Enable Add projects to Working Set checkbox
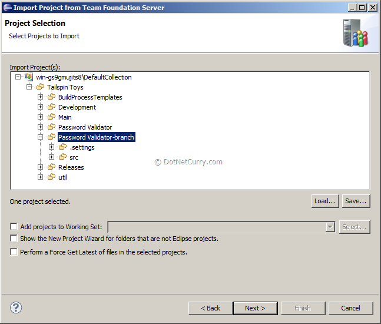381x324 pixels. tap(14, 227)
